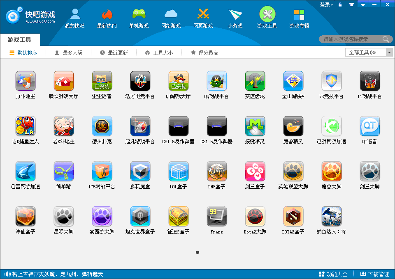
Task: Open the JJ斗地主 game tool icon
Action: (x=25, y=81)
